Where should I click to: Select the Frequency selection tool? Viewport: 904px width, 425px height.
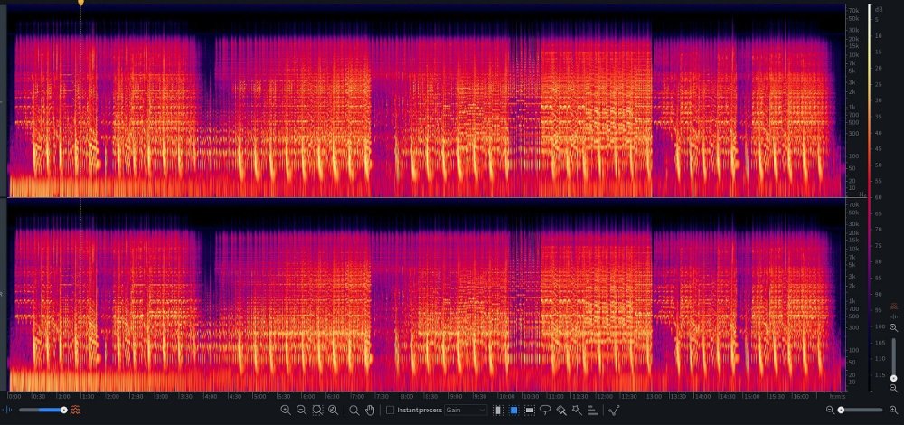[530, 411]
